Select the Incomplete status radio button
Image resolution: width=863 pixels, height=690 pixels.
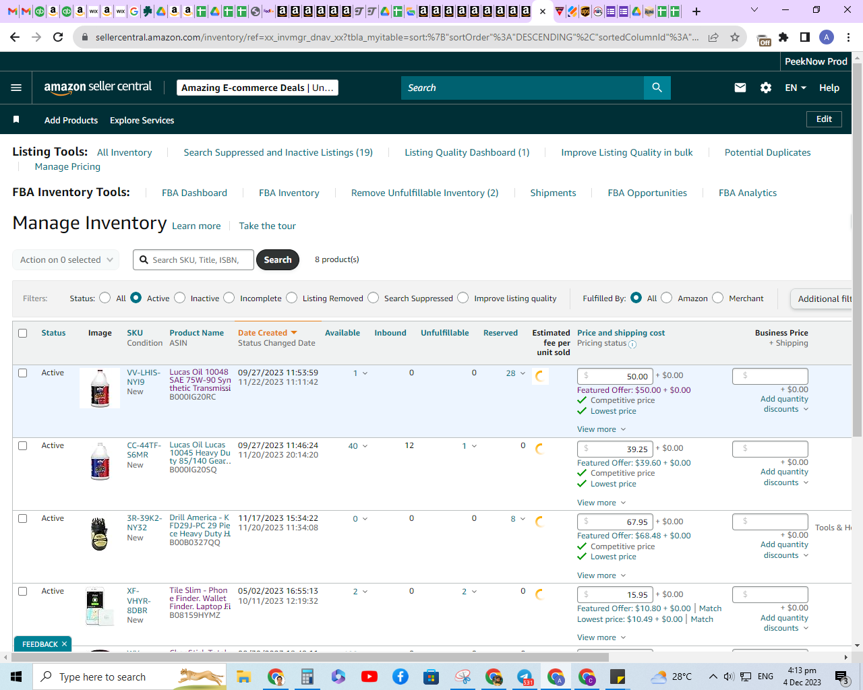[x=229, y=298]
